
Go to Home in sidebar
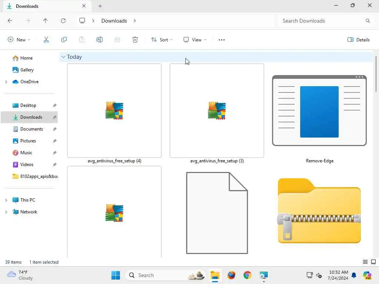[x=26, y=58]
